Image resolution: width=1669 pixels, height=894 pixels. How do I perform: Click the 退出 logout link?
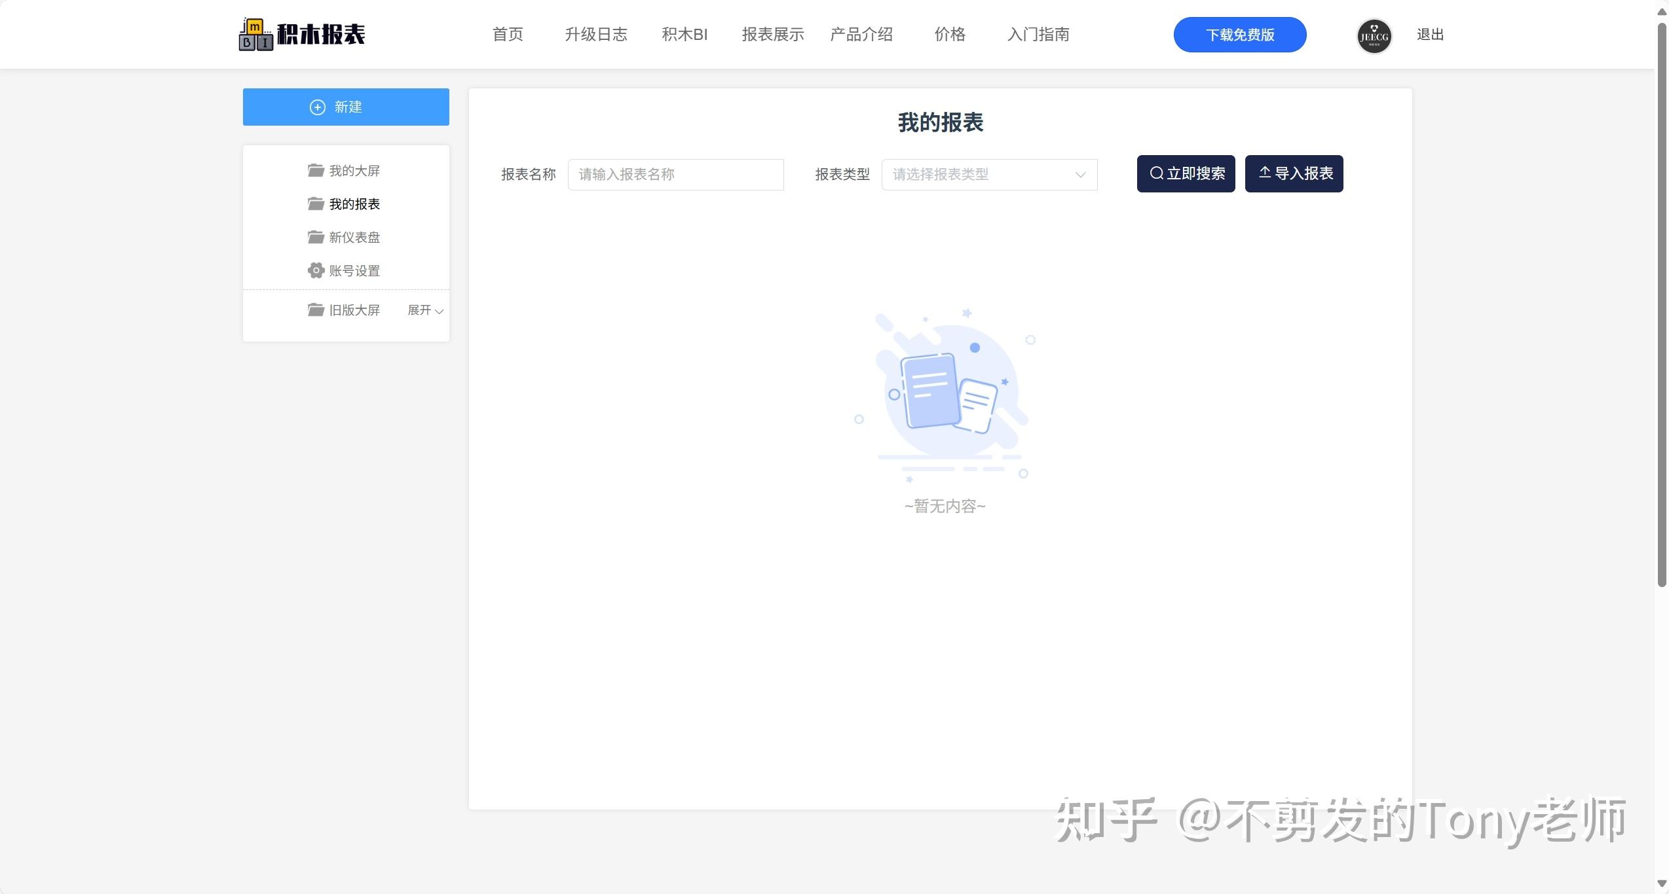tap(1431, 35)
